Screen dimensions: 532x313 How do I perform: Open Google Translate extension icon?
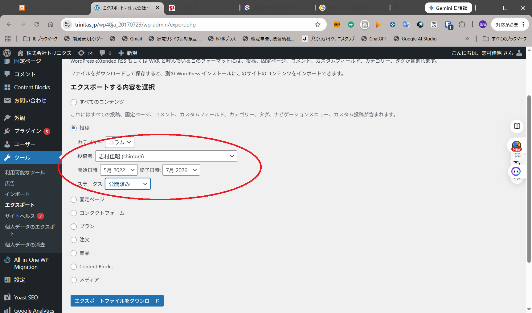coord(406,24)
